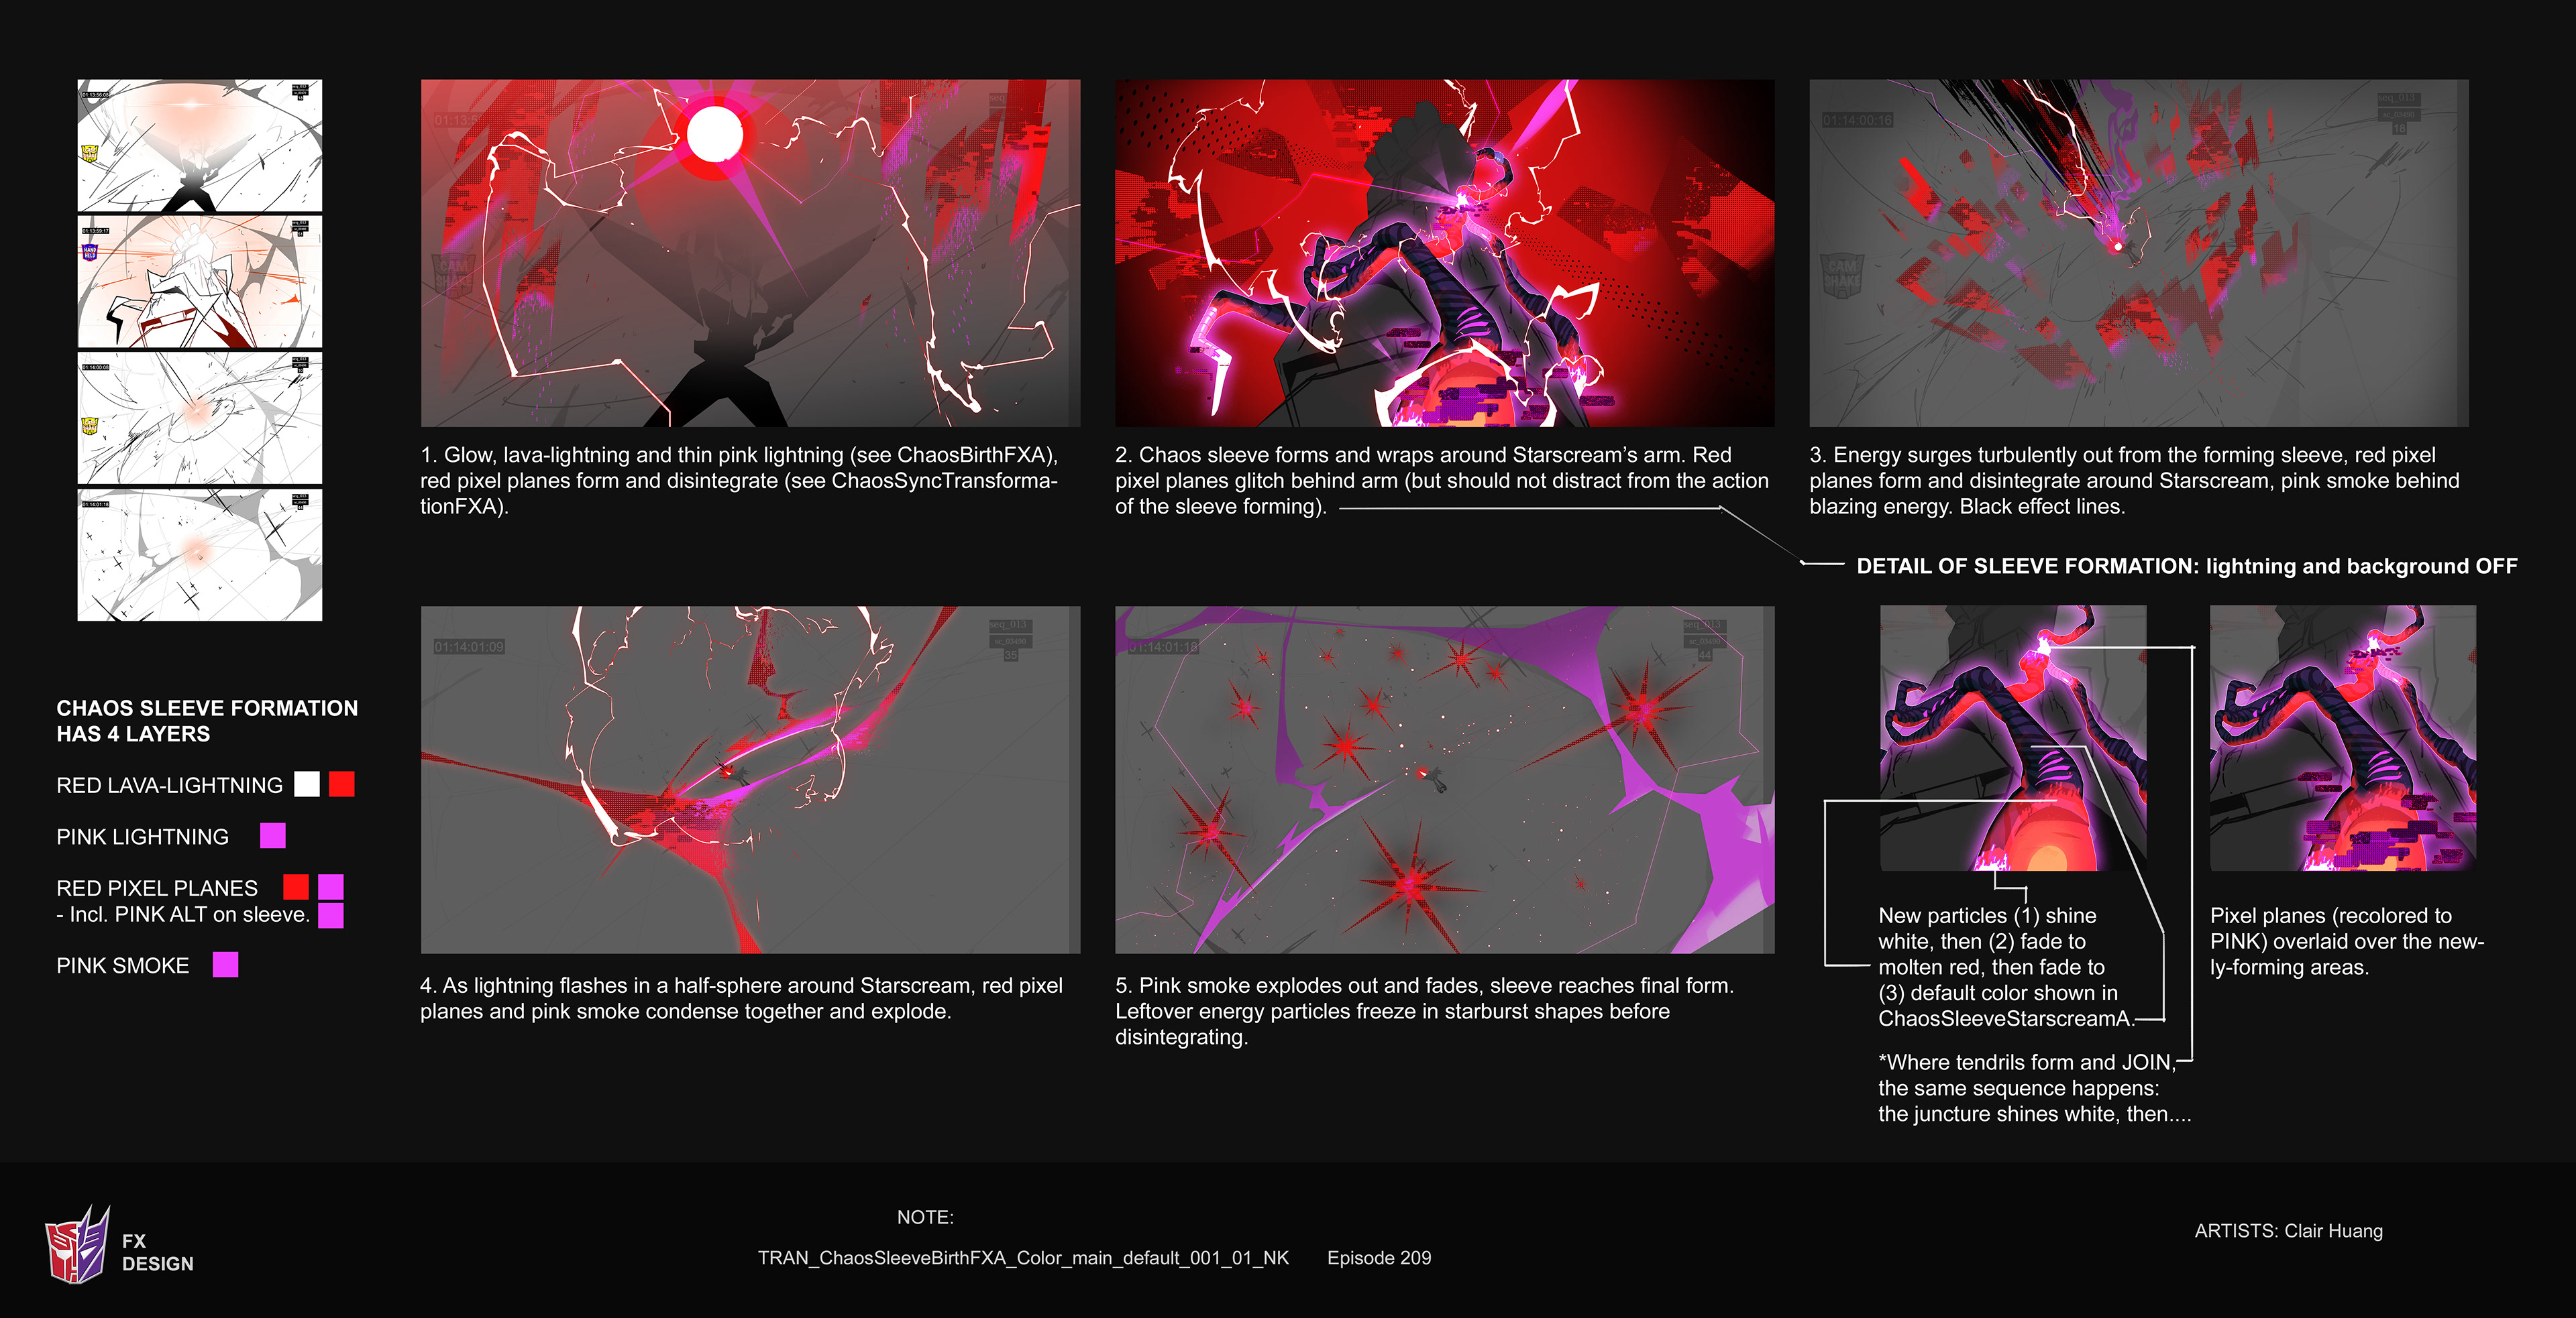The width and height of the screenshot is (2576, 1318).
Task: Click 'ARTISTS: Clair Huang' credit
Action: [2288, 1231]
